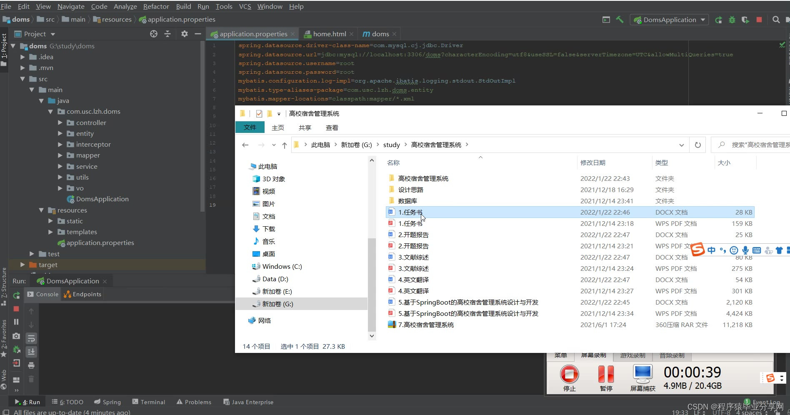This screenshot has height=415, width=790.
Task: Click Explorer refresh button
Action: (x=697, y=145)
